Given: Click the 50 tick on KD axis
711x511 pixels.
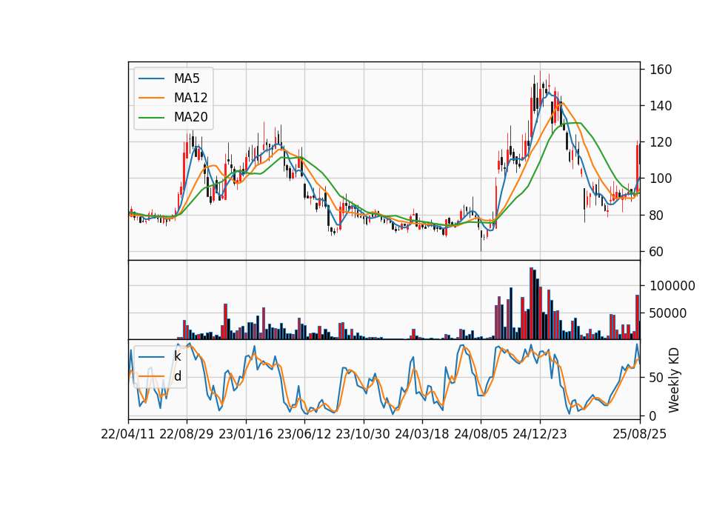Looking at the screenshot, I should tap(657, 377).
